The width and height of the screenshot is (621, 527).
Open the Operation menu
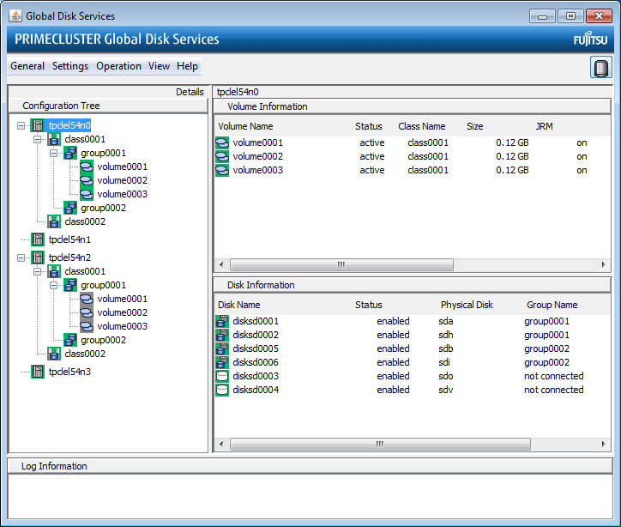click(118, 66)
